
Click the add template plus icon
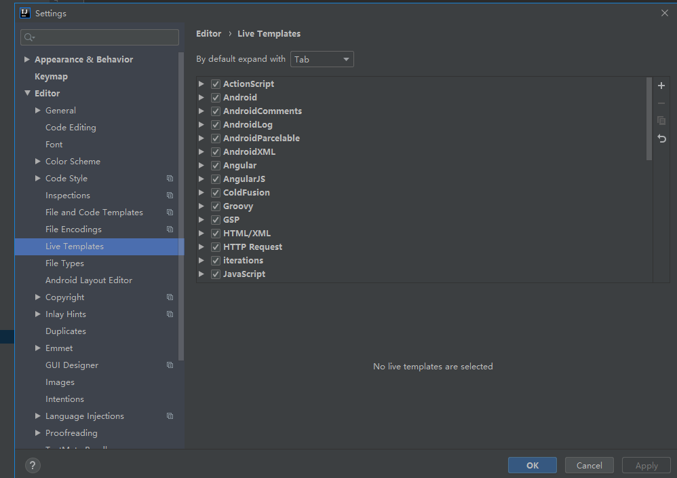661,86
